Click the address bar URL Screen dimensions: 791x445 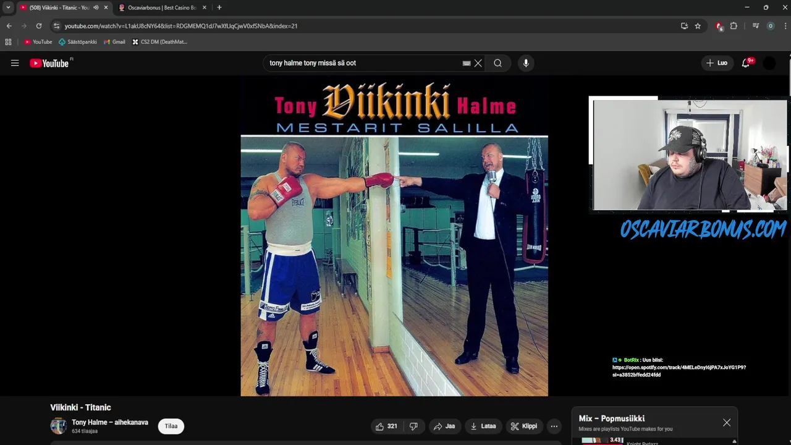click(x=181, y=26)
